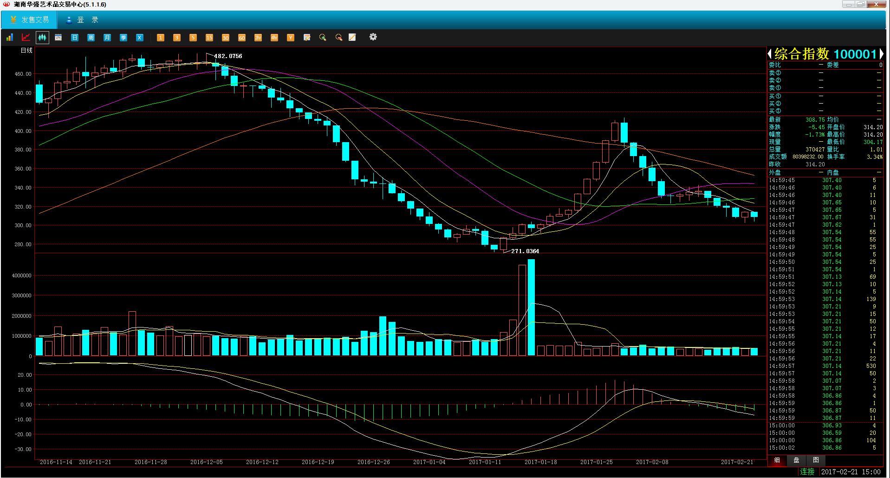Open the custom period edit icon

(x=307, y=37)
